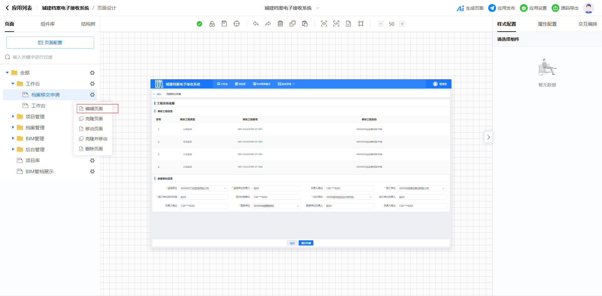Click the undo arrow in the toolbar
602x296 pixels.
[x=256, y=24]
